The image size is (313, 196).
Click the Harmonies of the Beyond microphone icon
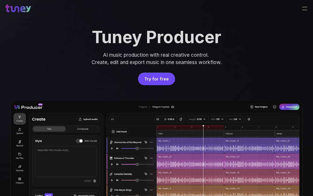[x=111, y=142]
